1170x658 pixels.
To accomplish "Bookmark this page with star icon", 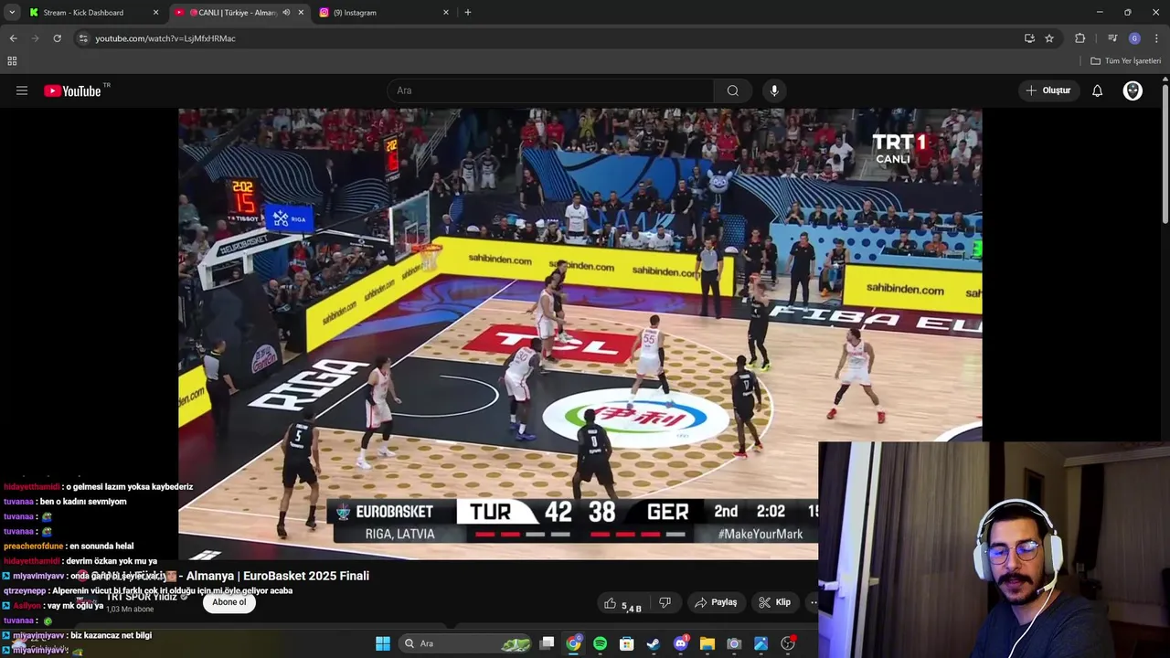I will click(x=1049, y=38).
